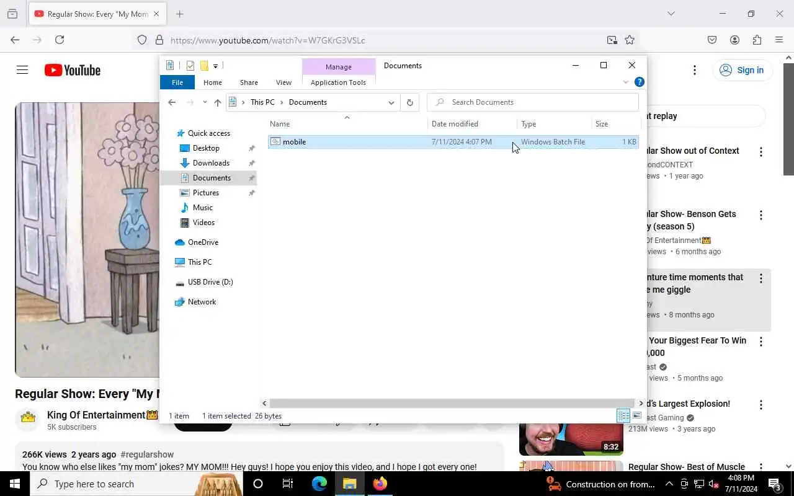
Task: Open Downloads in navigation pane
Action: 211,163
